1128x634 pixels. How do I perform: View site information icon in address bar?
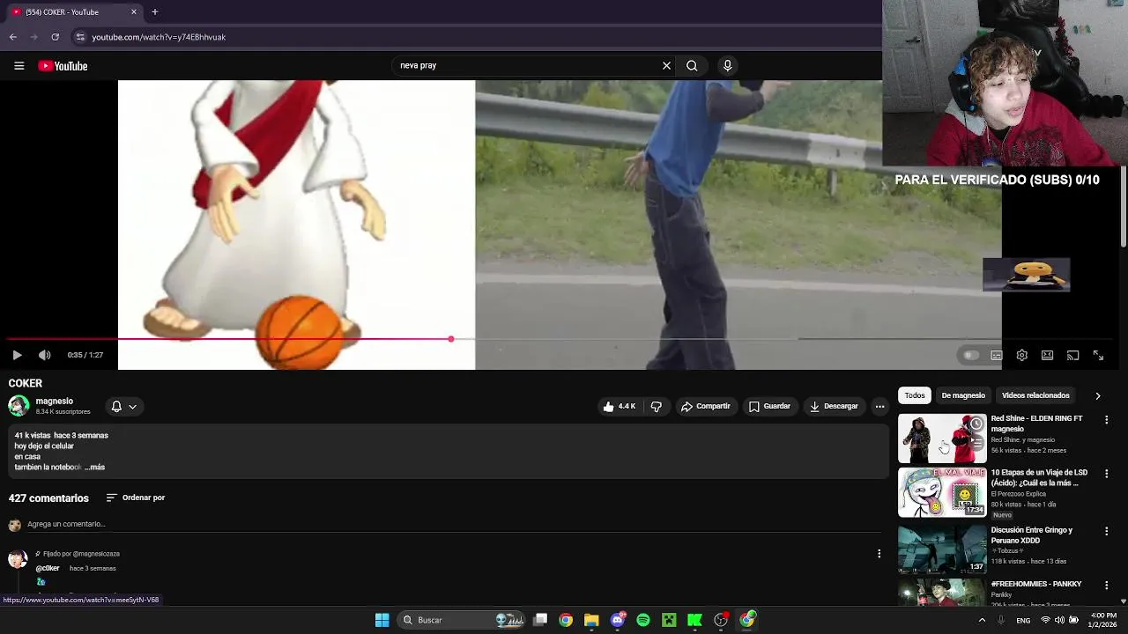[80, 37]
